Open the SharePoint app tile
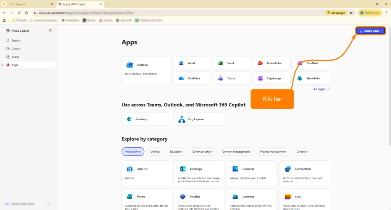Image resolution: width=391 pixels, height=210 pixels. click(x=311, y=78)
